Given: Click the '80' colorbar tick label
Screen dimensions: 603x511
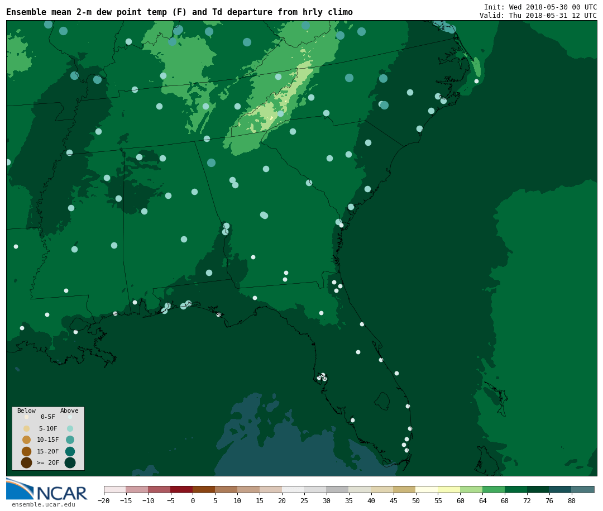Looking at the screenshot, I should tap(572, 500).
